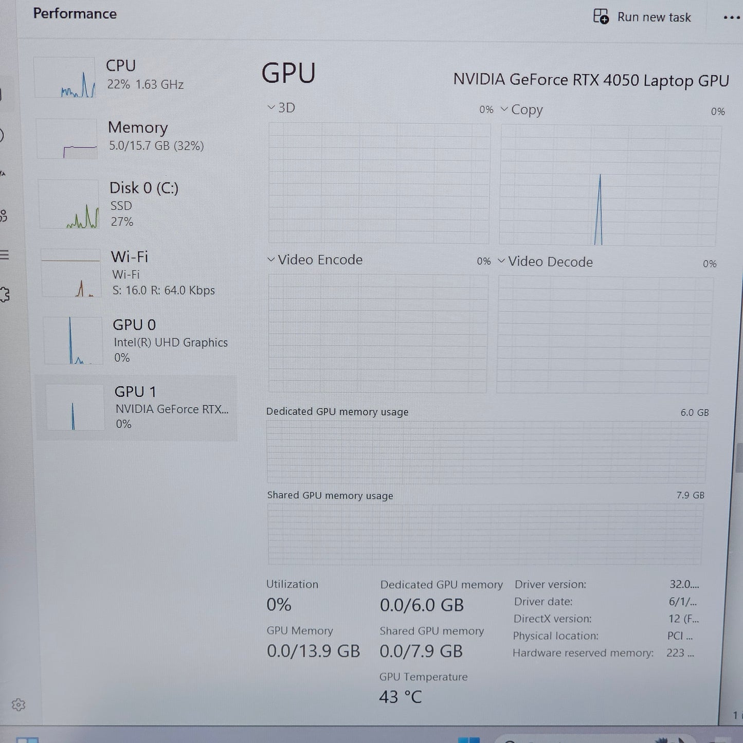
Task: Click the 7.9 GB shared memory maximum label
Action: [690, 495]
